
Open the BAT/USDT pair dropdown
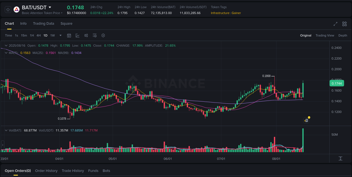click(50, 7)
